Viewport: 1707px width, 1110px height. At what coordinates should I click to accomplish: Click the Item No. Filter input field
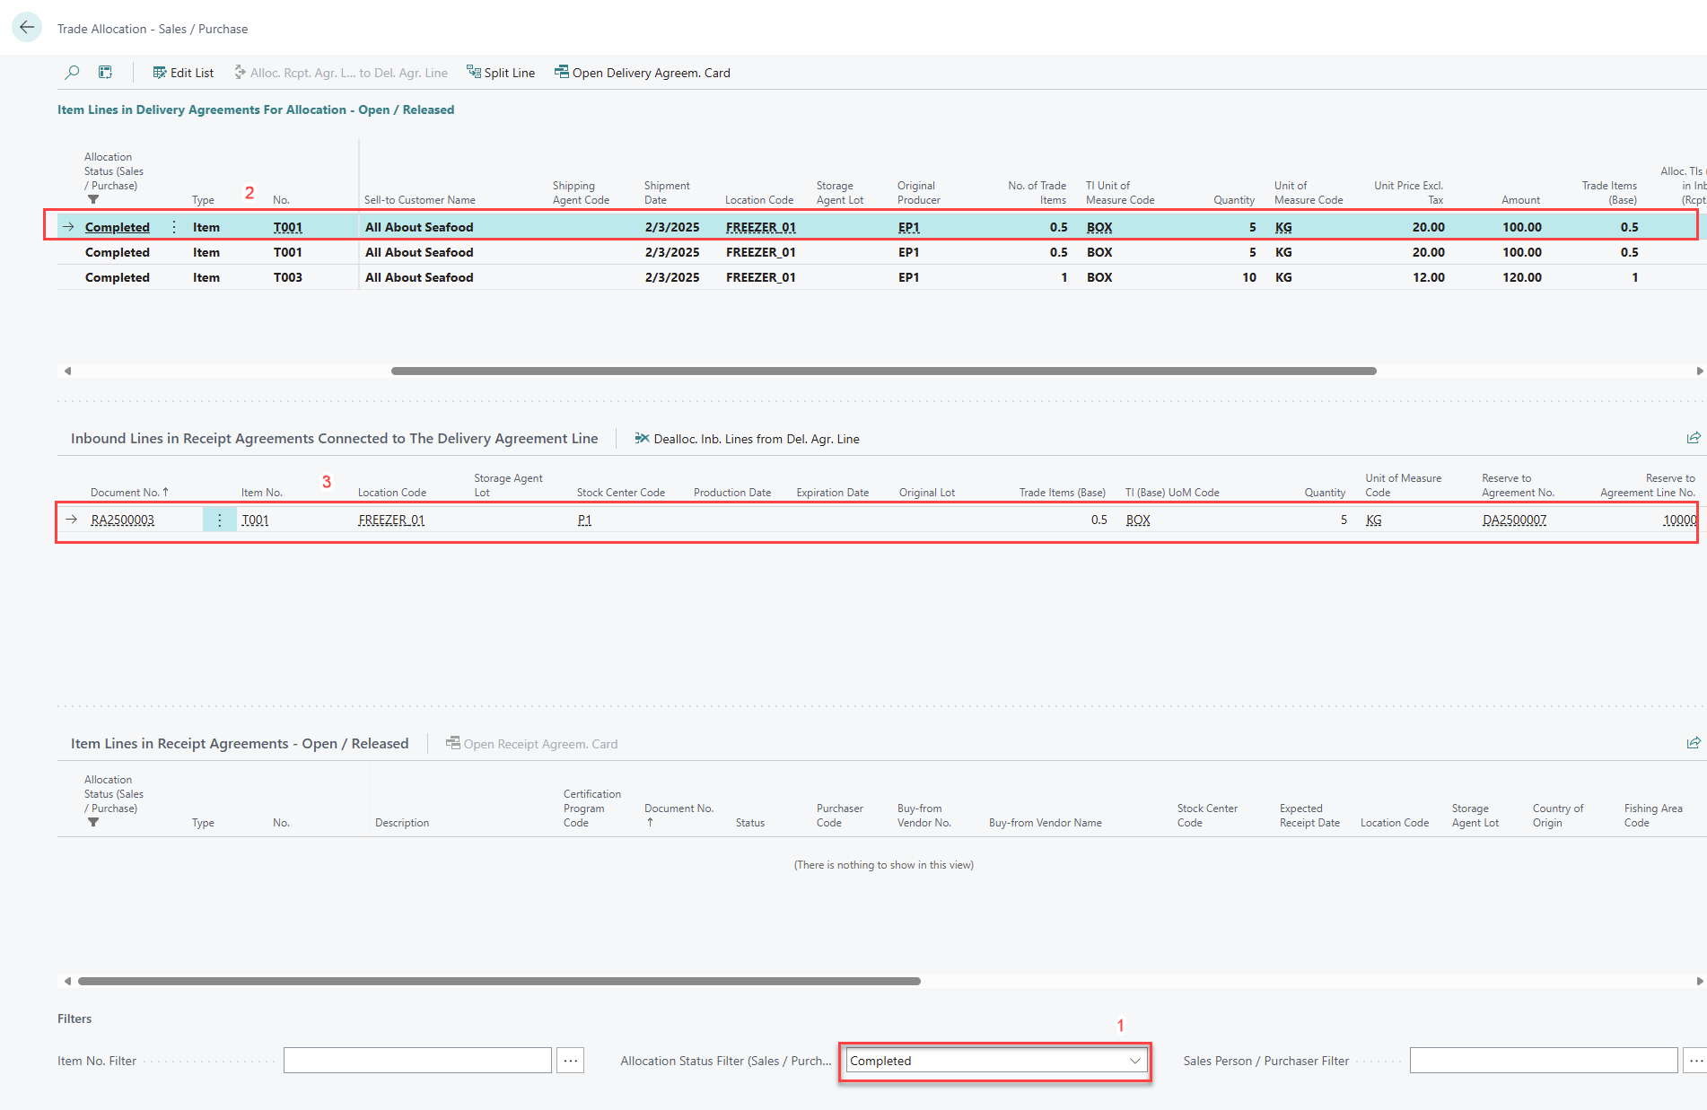tap(417, 1061)
